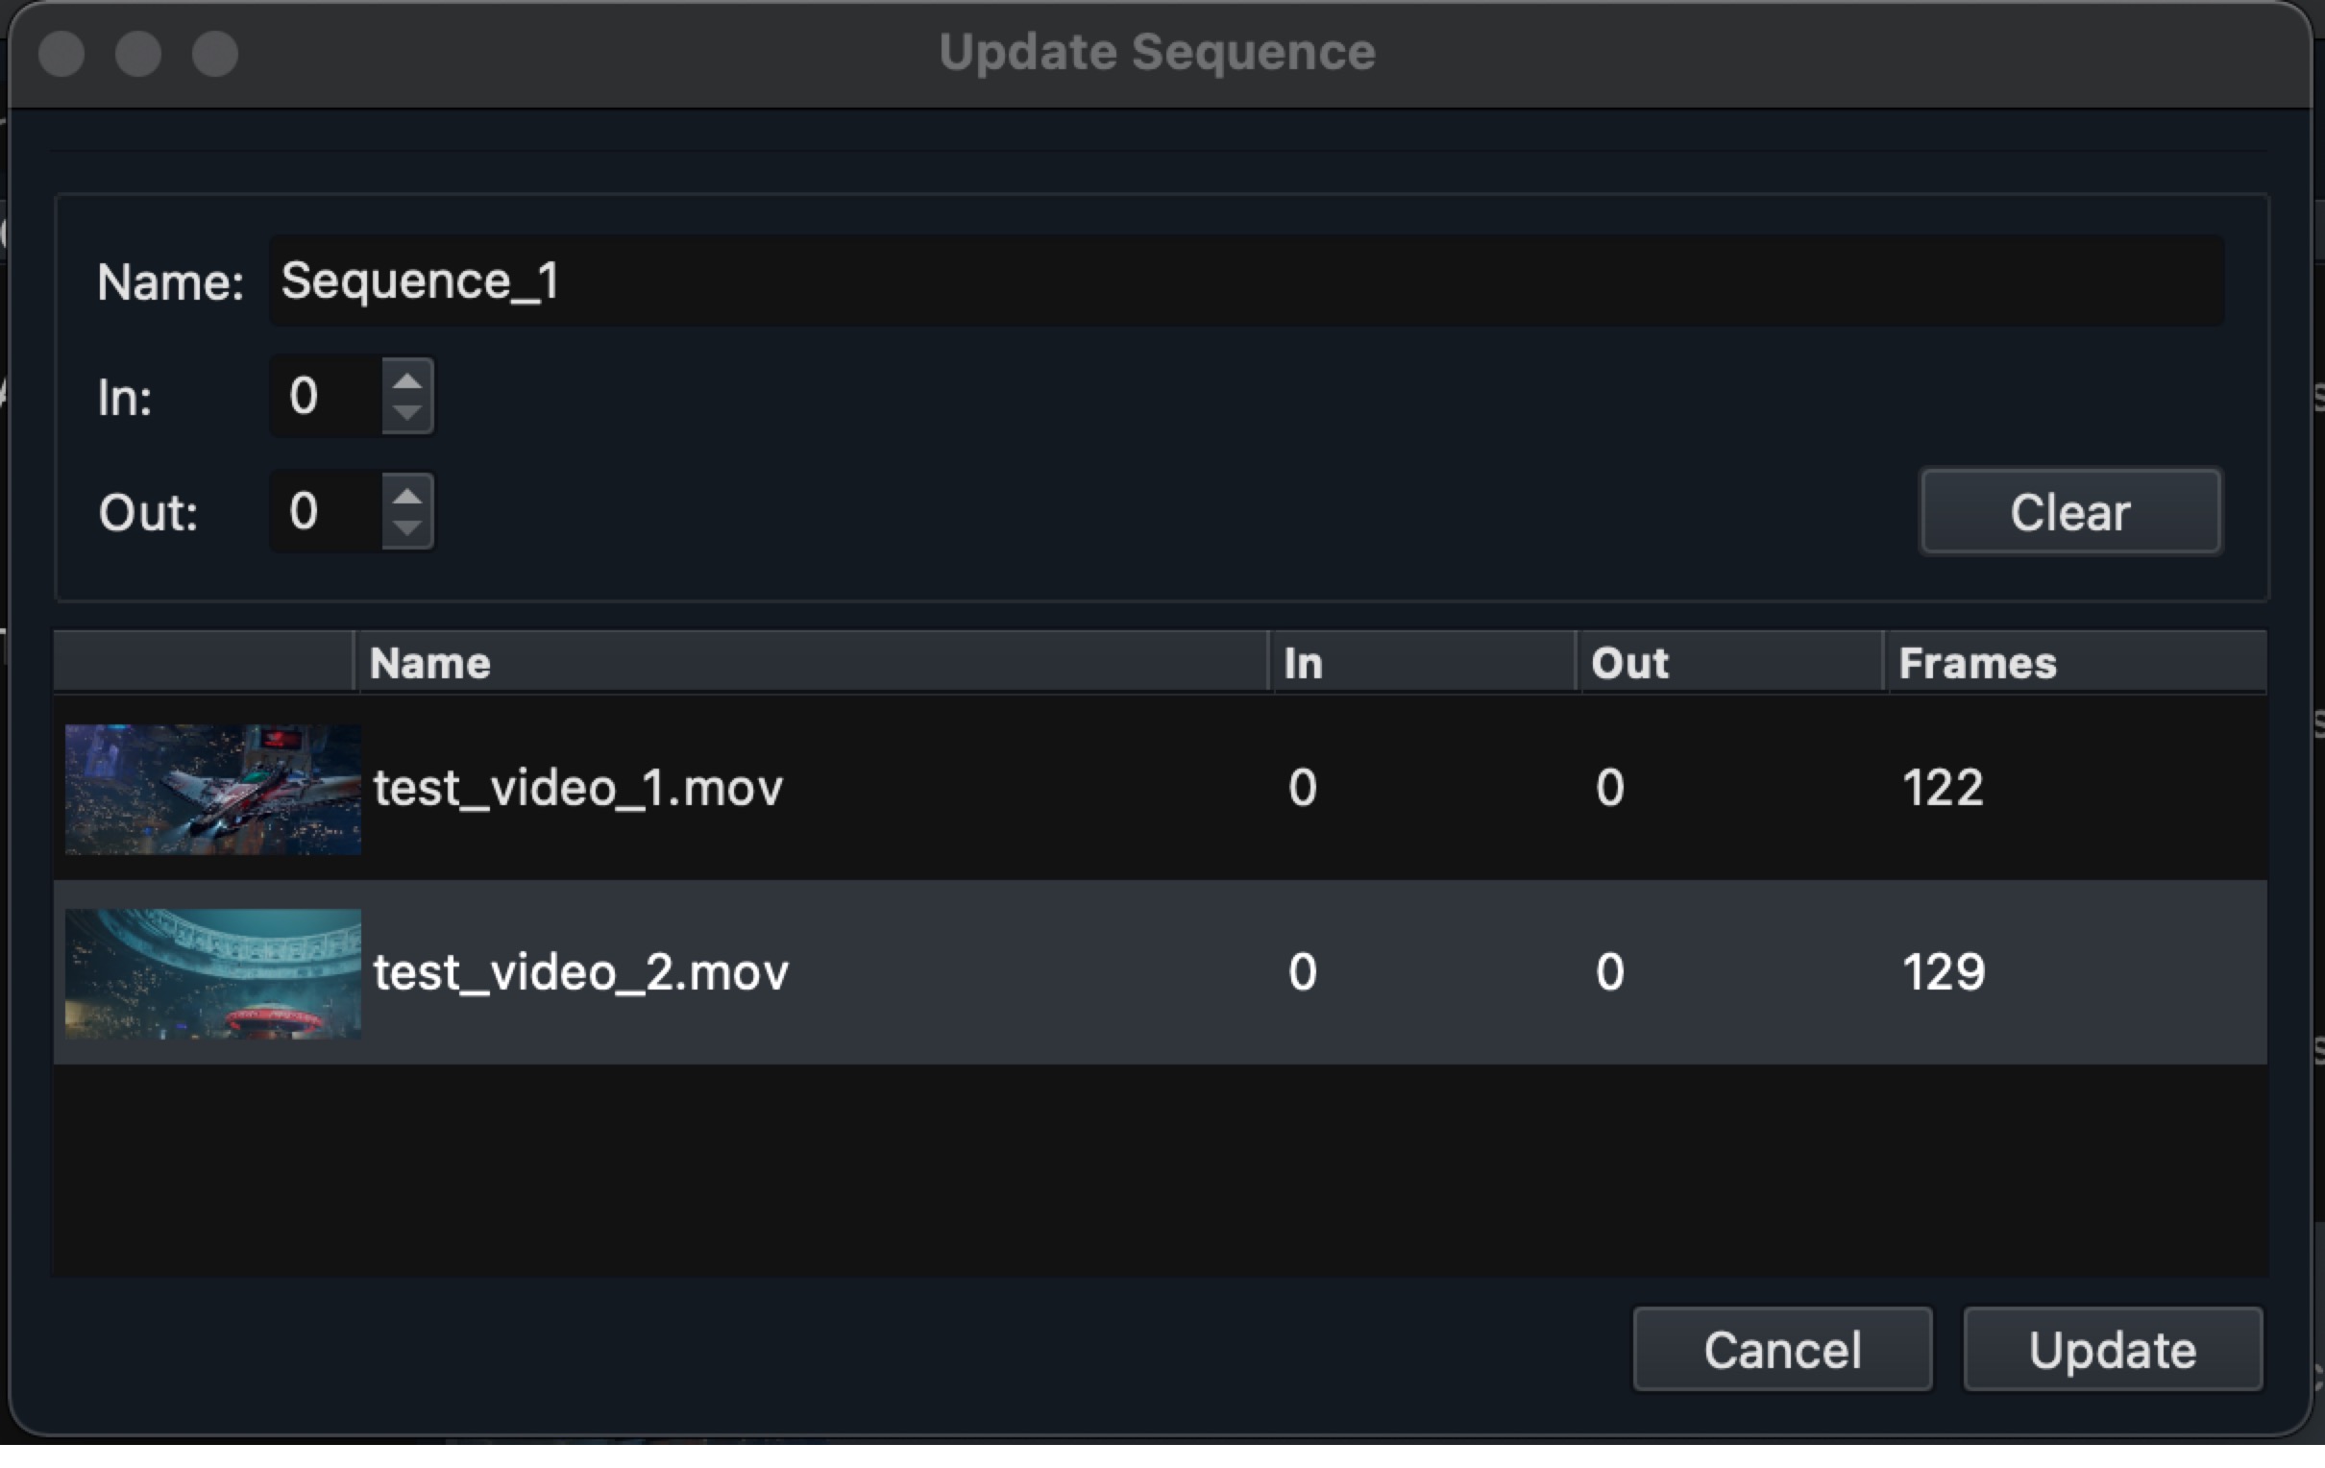Clear the In and Out points

[2070, 512]
